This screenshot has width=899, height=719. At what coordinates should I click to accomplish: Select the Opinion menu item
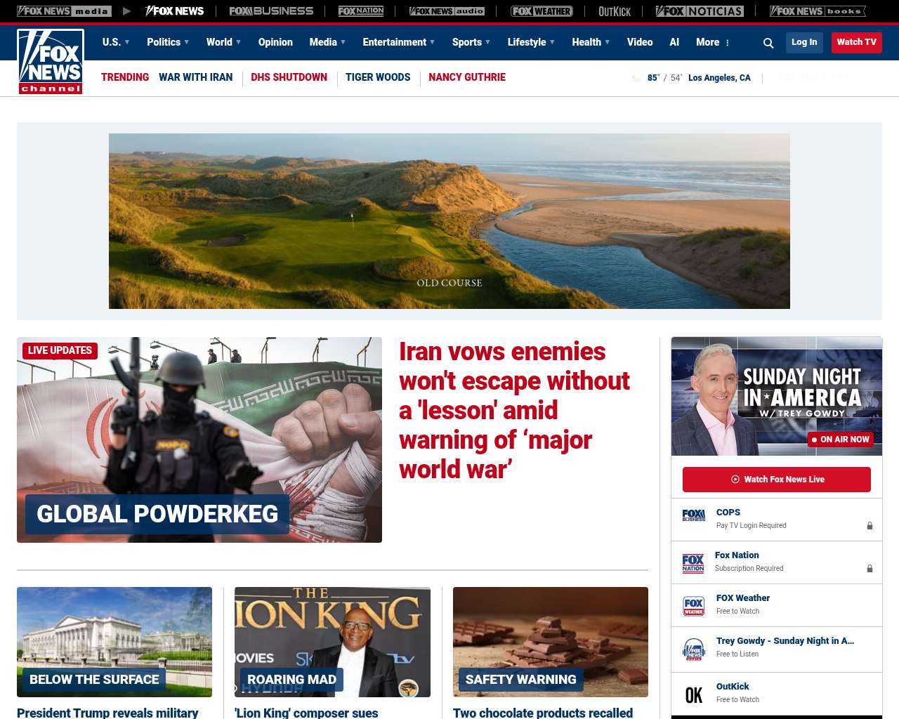coord(275,42)
